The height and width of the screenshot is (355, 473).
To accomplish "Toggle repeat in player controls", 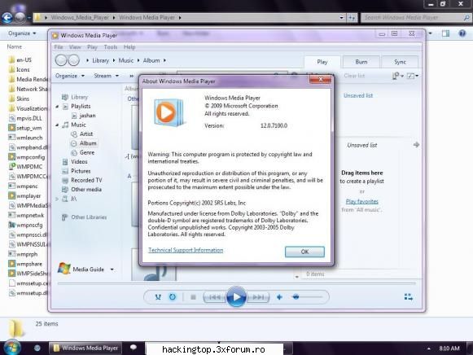I will tap(173, 297).
